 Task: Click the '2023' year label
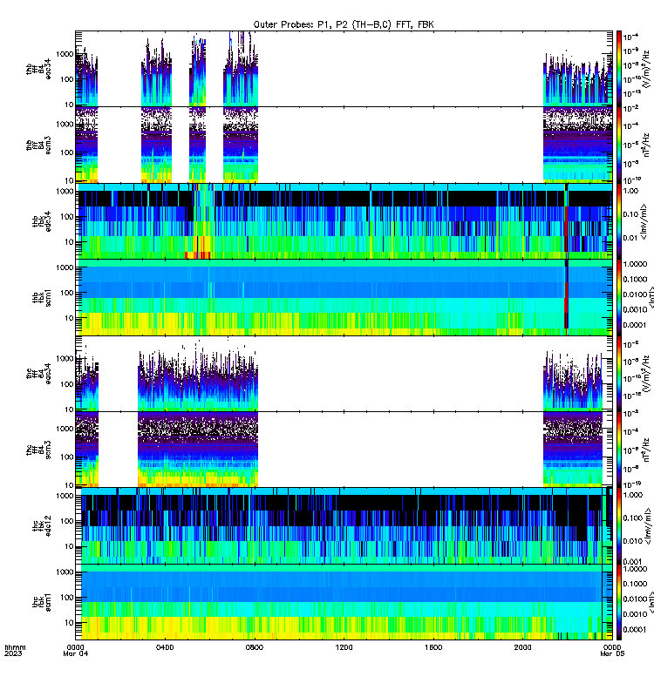(x=13, y=653)
